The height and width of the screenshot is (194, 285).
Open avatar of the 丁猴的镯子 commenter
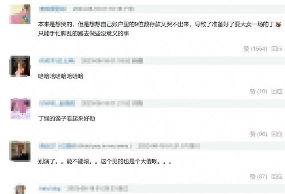click(x=20, y=109)
